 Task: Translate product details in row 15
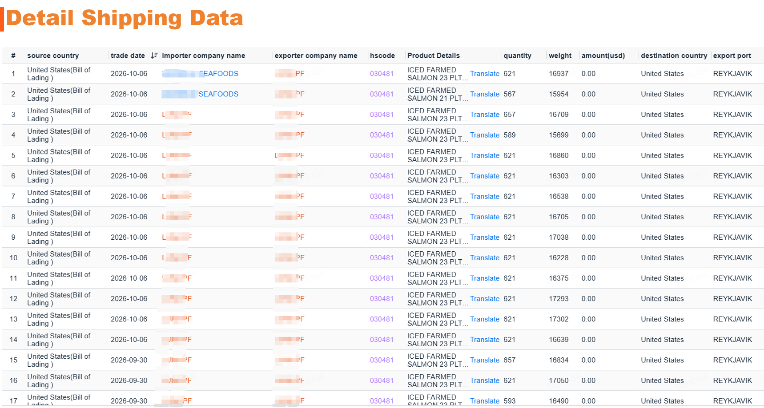(485, 360)
